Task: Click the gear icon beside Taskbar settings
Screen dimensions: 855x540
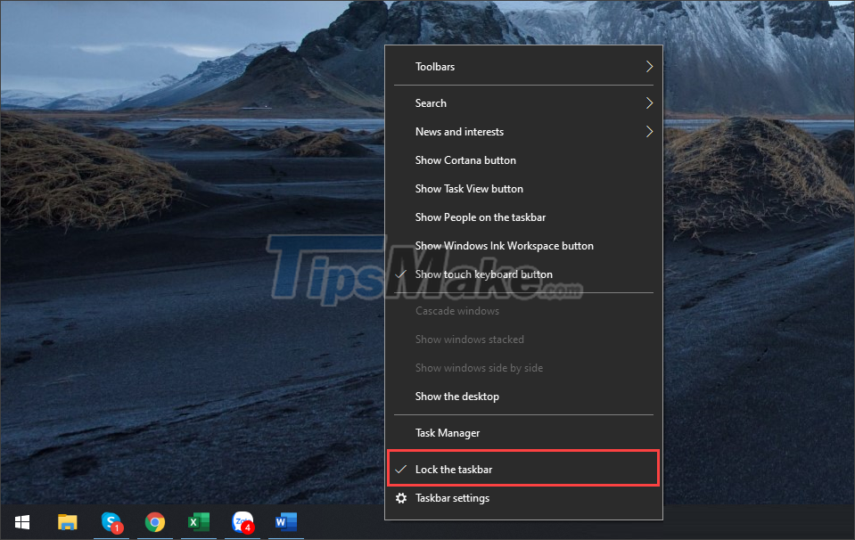Action: pyautogui.click(x=401, y=498)
